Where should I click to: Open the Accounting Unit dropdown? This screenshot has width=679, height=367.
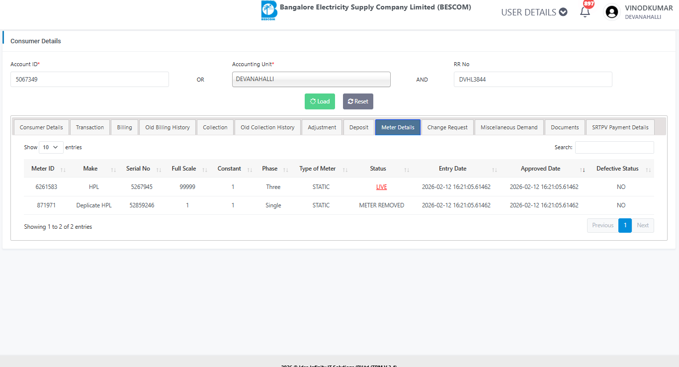(311, 80)
